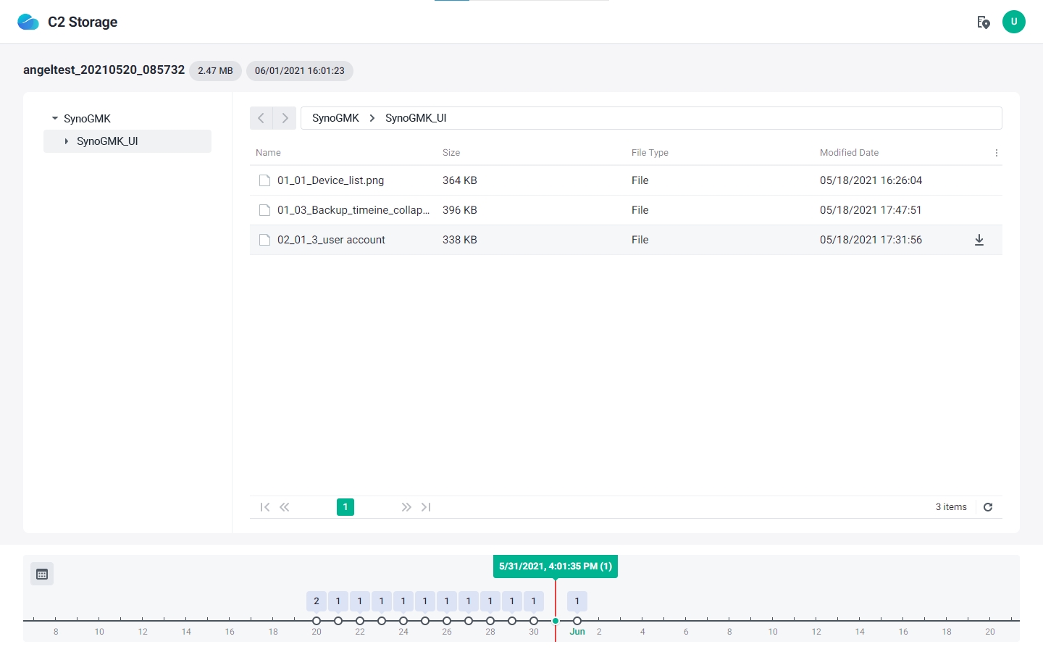Image resolution: width=1043 pixels, height=652 pixels.
Task: Click the timeline badge showing 2 versions
Action: (317, 601)
